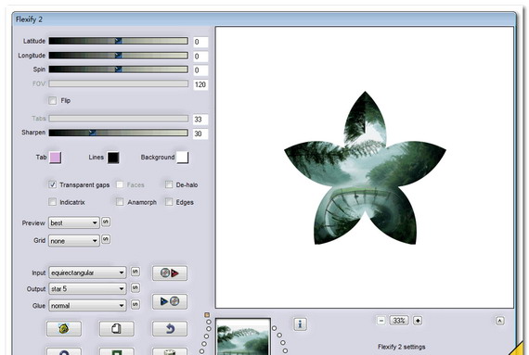Click the Sharpen slider track
The height and width of the screenshot is (355, 529).
119,133
